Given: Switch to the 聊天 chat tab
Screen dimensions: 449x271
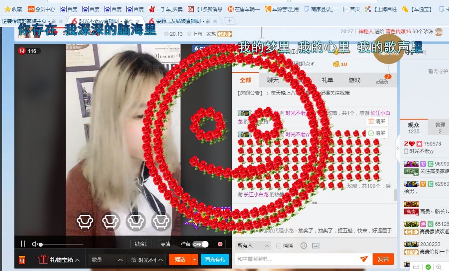Looking at the screenshot, I should (273, 80).
